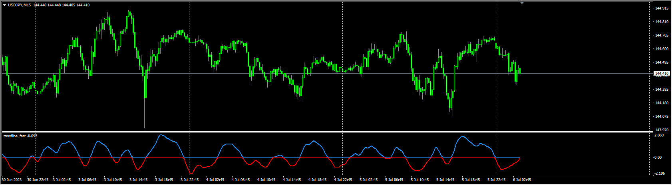Click the USDJPY,M15 symbol title text
672x185 pixels.
(x=20, y=5)
